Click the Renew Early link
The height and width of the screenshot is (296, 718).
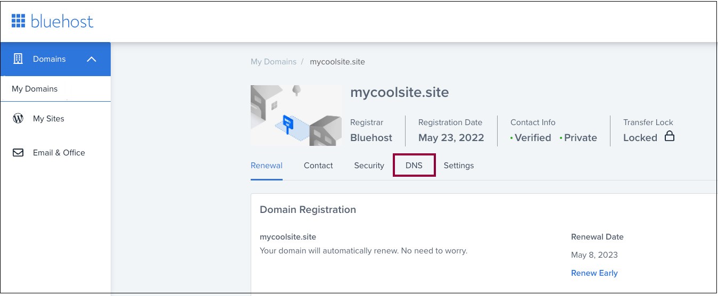coord(595,273)
